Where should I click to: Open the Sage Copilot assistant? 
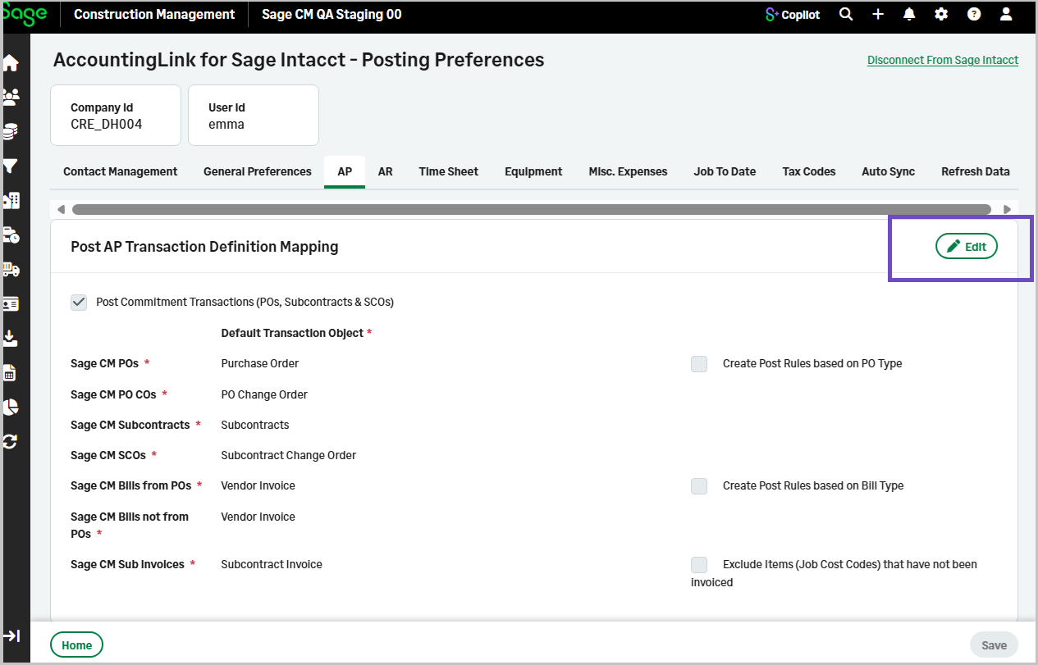tap(792, 15)
